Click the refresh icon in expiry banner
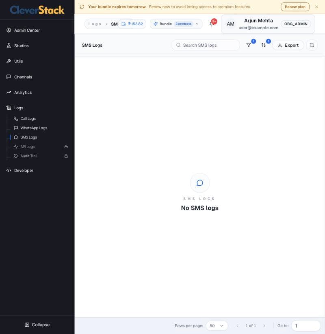This screenshot has width=325, height=334. [x=82, y=7]
